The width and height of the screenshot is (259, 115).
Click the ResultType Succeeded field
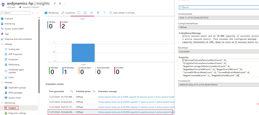[219, 51]
